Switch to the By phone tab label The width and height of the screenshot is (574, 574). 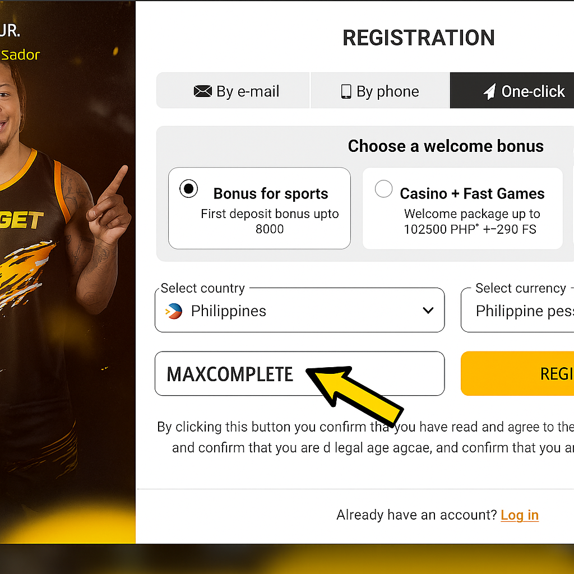coord(387,91)
